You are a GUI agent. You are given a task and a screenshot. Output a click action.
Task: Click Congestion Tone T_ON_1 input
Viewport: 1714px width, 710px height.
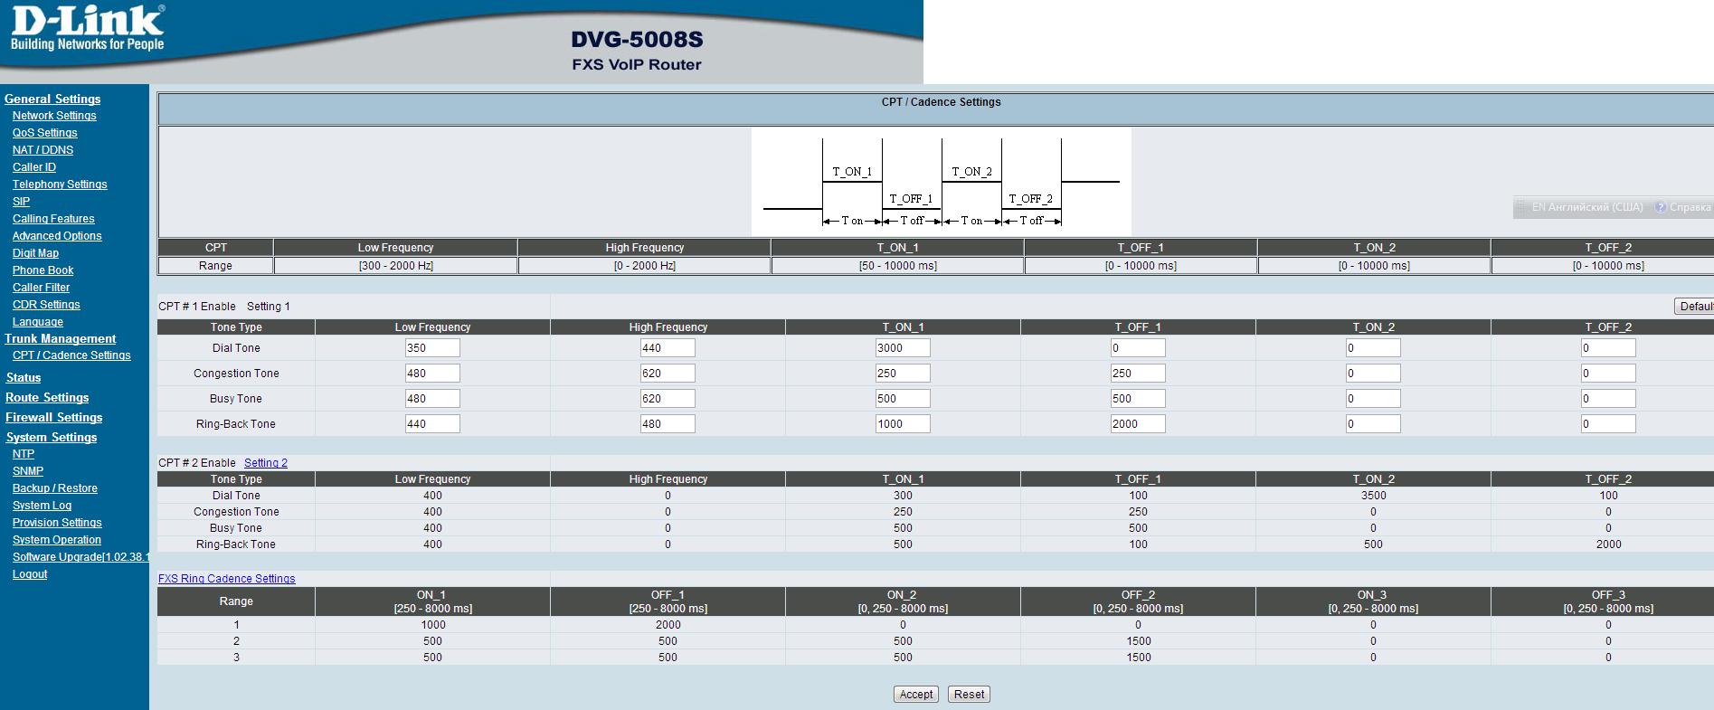coord(903,374)
